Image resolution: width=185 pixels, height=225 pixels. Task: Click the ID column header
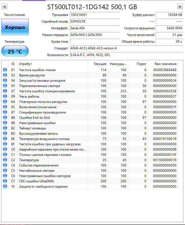click(13, 64)
